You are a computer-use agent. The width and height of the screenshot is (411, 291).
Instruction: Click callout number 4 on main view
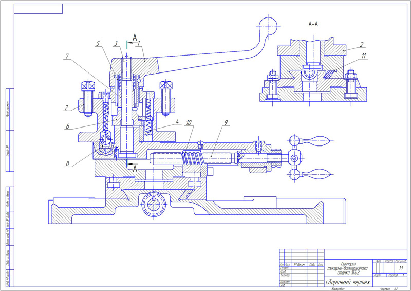coord(177,121)
